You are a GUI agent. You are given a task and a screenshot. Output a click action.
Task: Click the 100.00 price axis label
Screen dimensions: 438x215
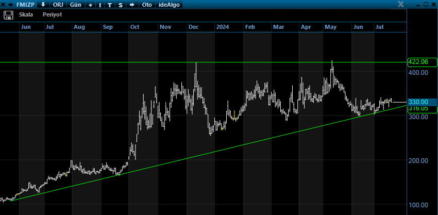pos(418,205)
